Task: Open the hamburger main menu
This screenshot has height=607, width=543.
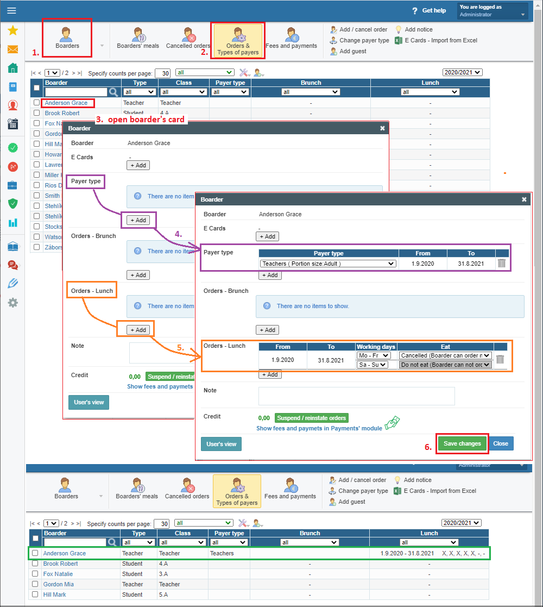Action: 11,10
